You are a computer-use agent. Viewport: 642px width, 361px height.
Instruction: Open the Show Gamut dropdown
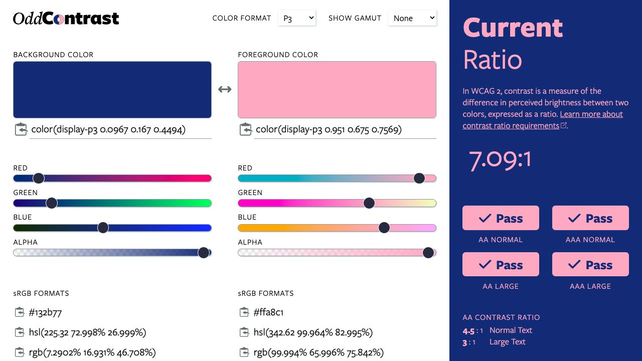click(x=412, y=18)
